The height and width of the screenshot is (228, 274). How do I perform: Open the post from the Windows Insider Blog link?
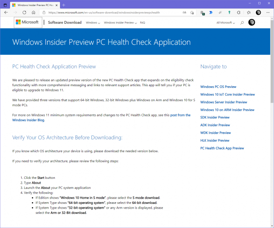pos(181,115)
